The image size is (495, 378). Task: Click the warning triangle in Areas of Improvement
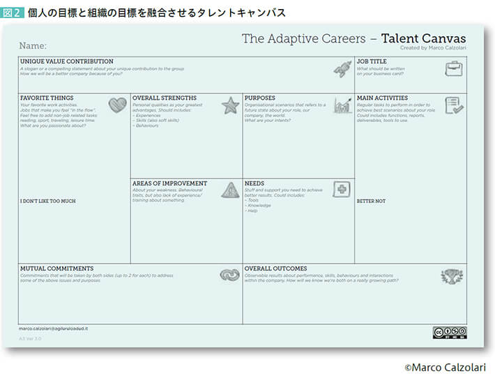231,190
